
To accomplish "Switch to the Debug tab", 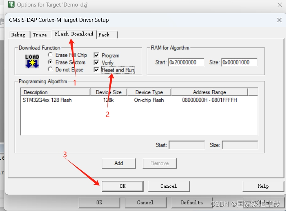I will [19, 35].
